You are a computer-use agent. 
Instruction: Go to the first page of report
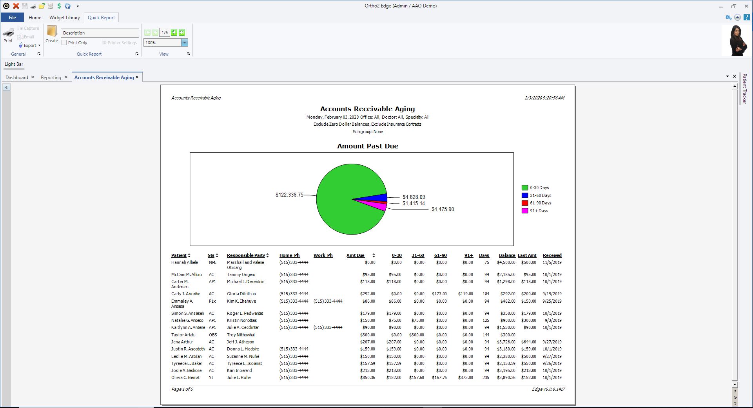click(147, 32)
